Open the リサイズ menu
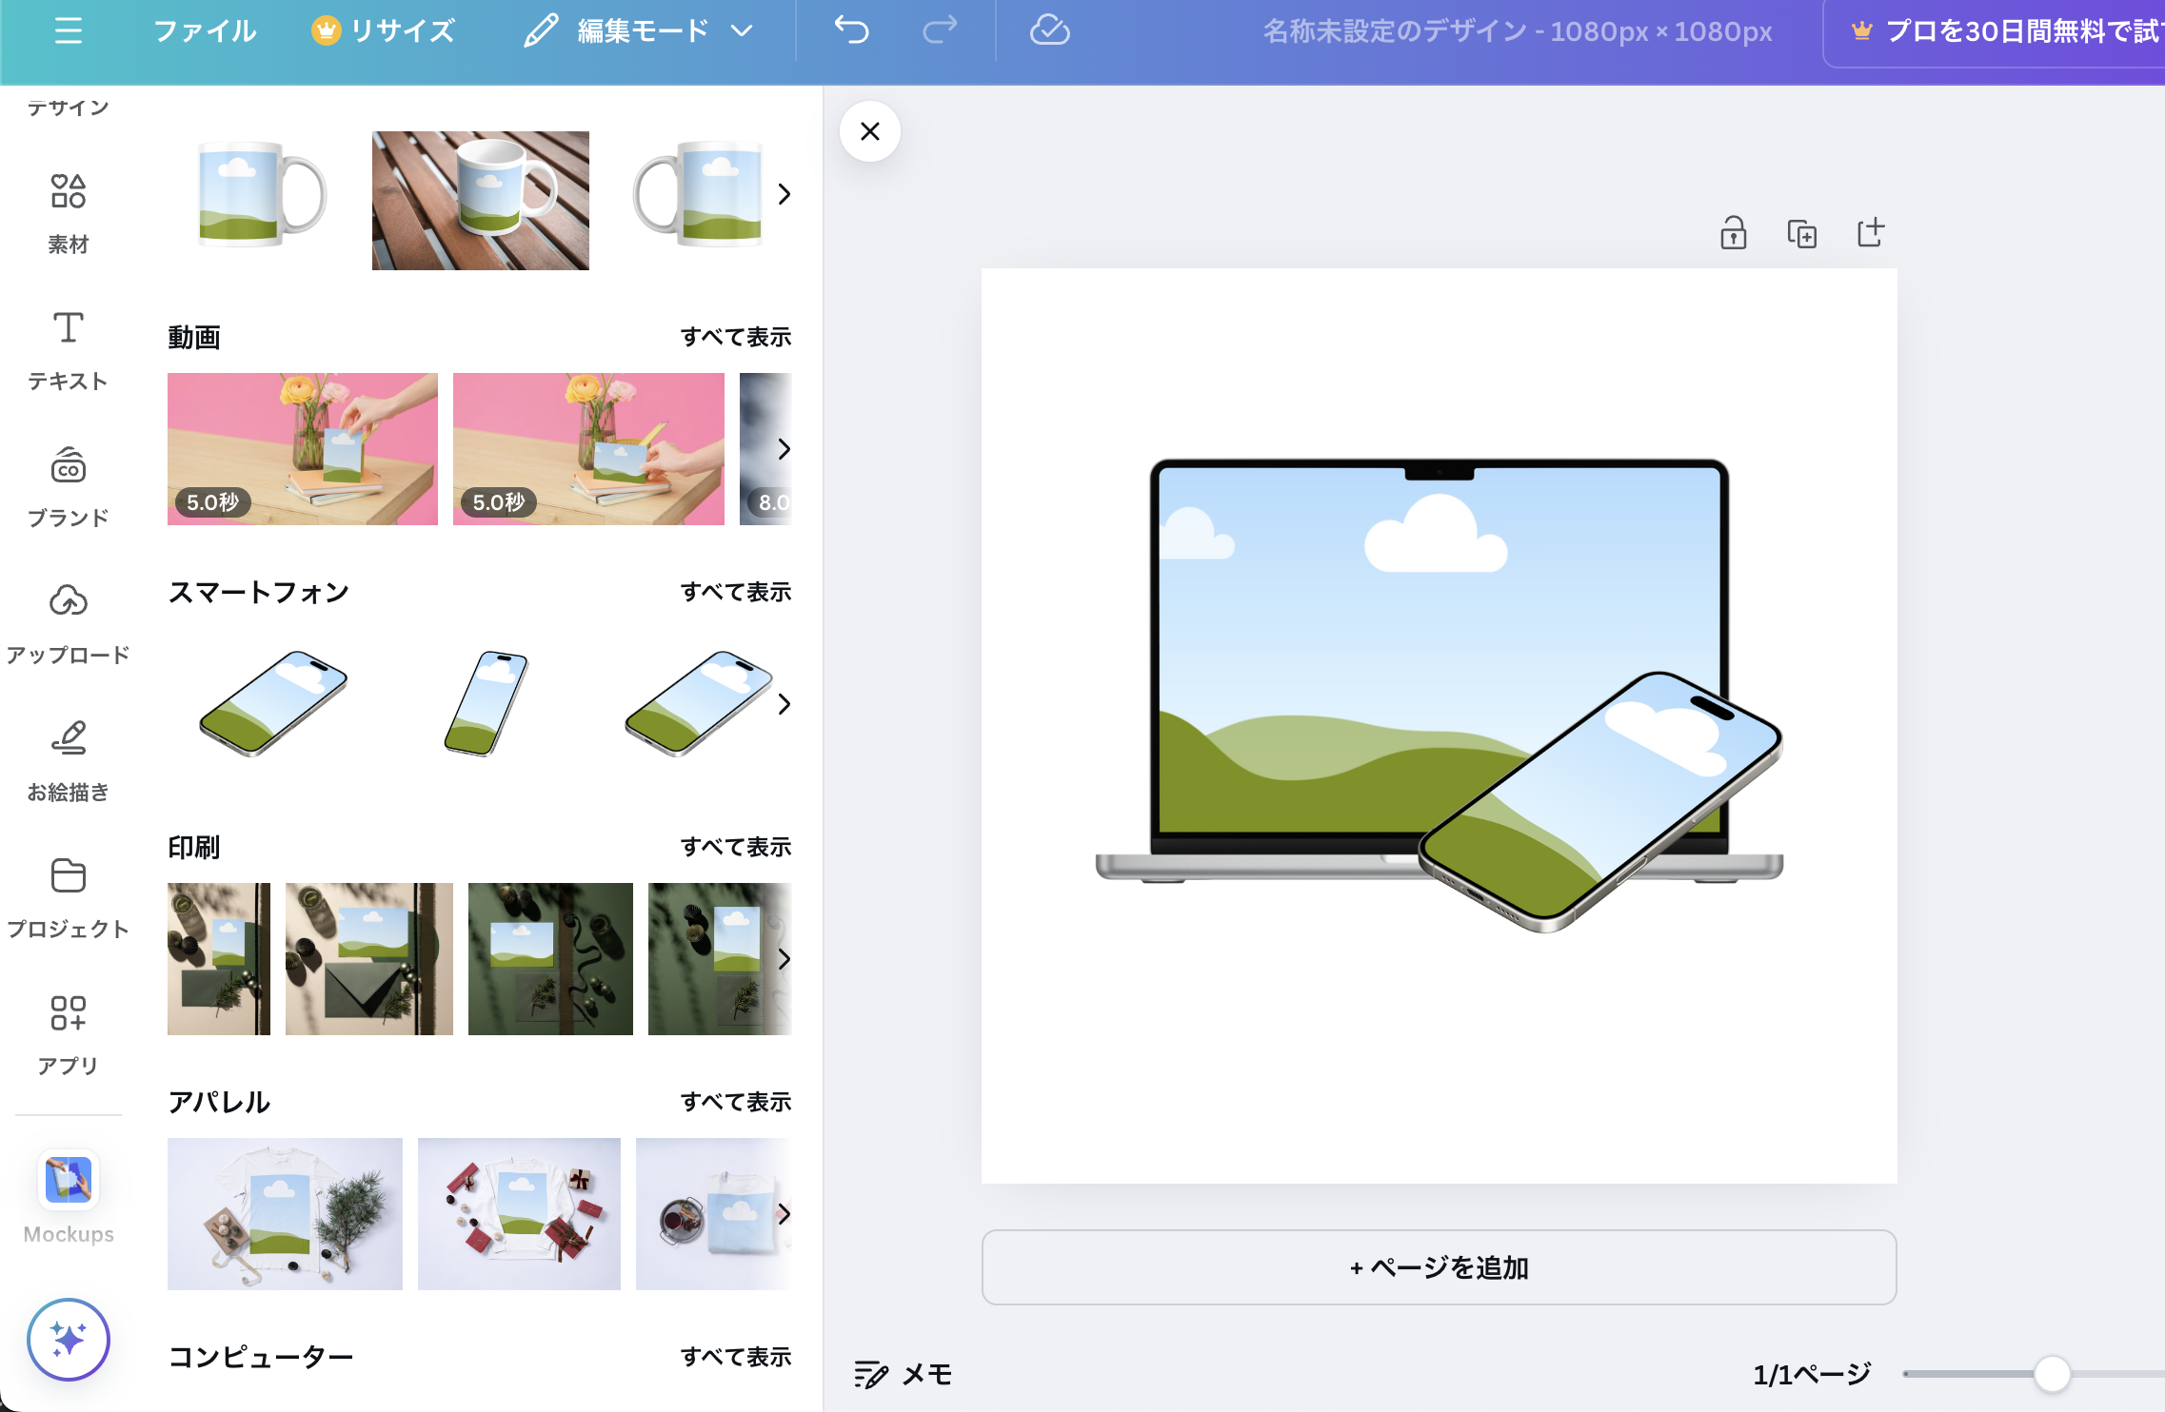This screenshot has height=1412, width=2165. (384, 31)
